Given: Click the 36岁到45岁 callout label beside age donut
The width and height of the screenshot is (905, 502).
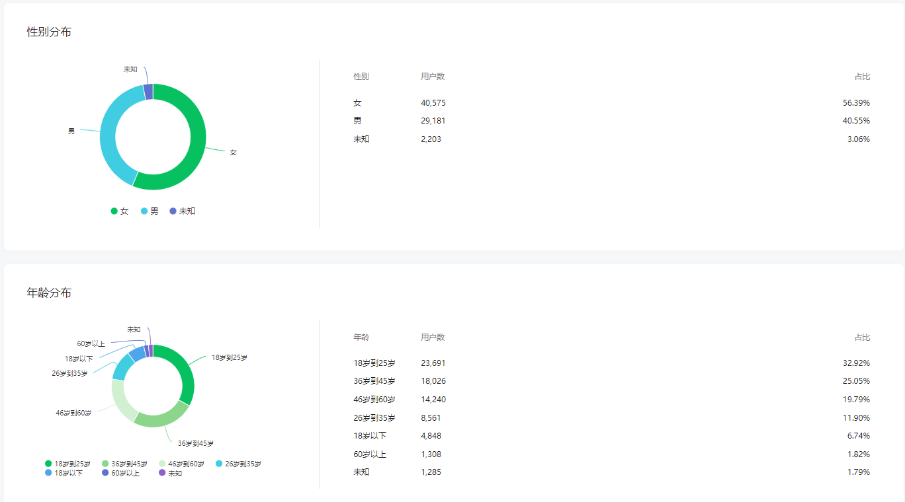Looking at the screenshot, I should [x=195, y=443].
